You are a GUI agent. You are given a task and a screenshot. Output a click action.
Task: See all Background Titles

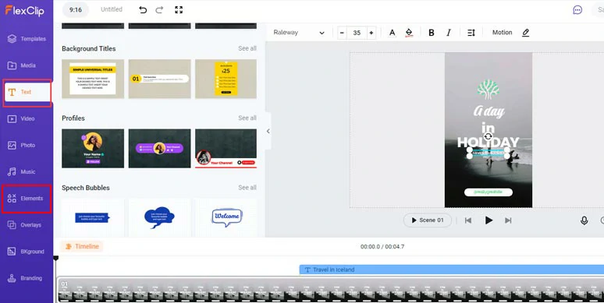[247, 48]
